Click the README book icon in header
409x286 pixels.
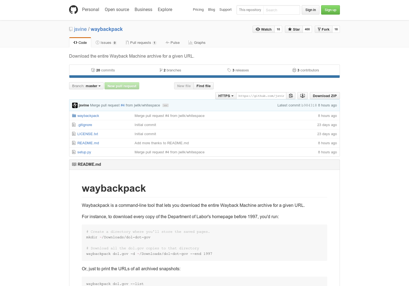click(74, 164)
